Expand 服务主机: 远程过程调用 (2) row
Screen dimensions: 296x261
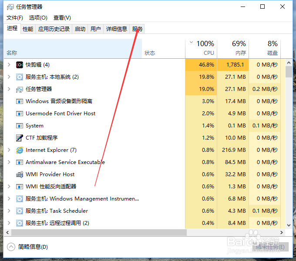point(9,223)
